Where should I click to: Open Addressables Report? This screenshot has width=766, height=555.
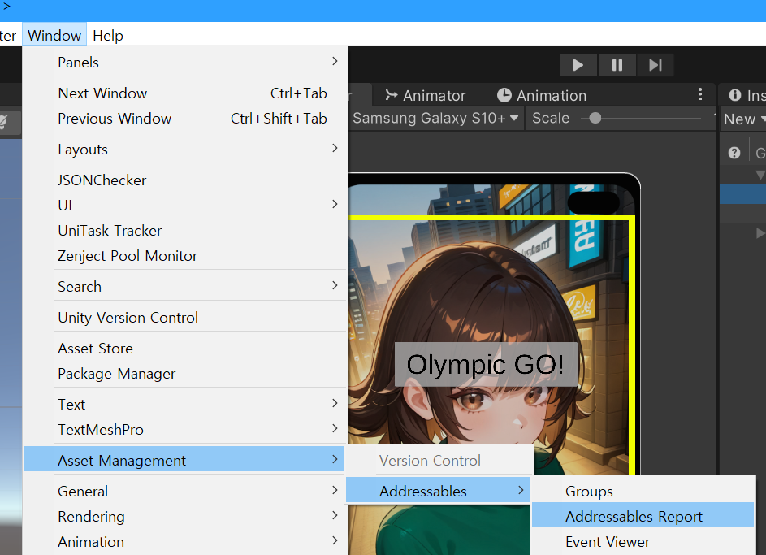(643, 516)
